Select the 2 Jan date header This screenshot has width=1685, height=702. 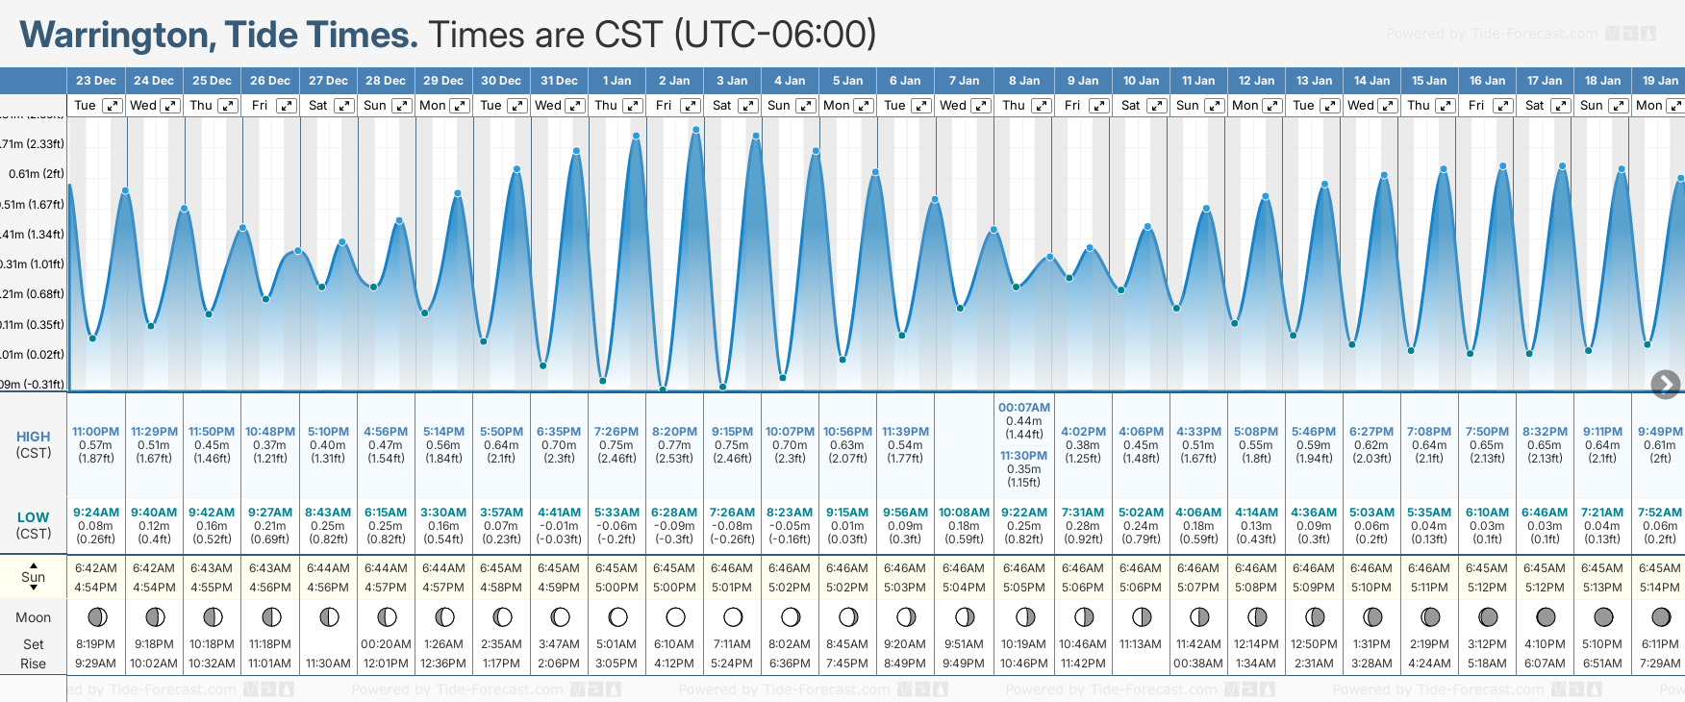click(x=674, y=81)
